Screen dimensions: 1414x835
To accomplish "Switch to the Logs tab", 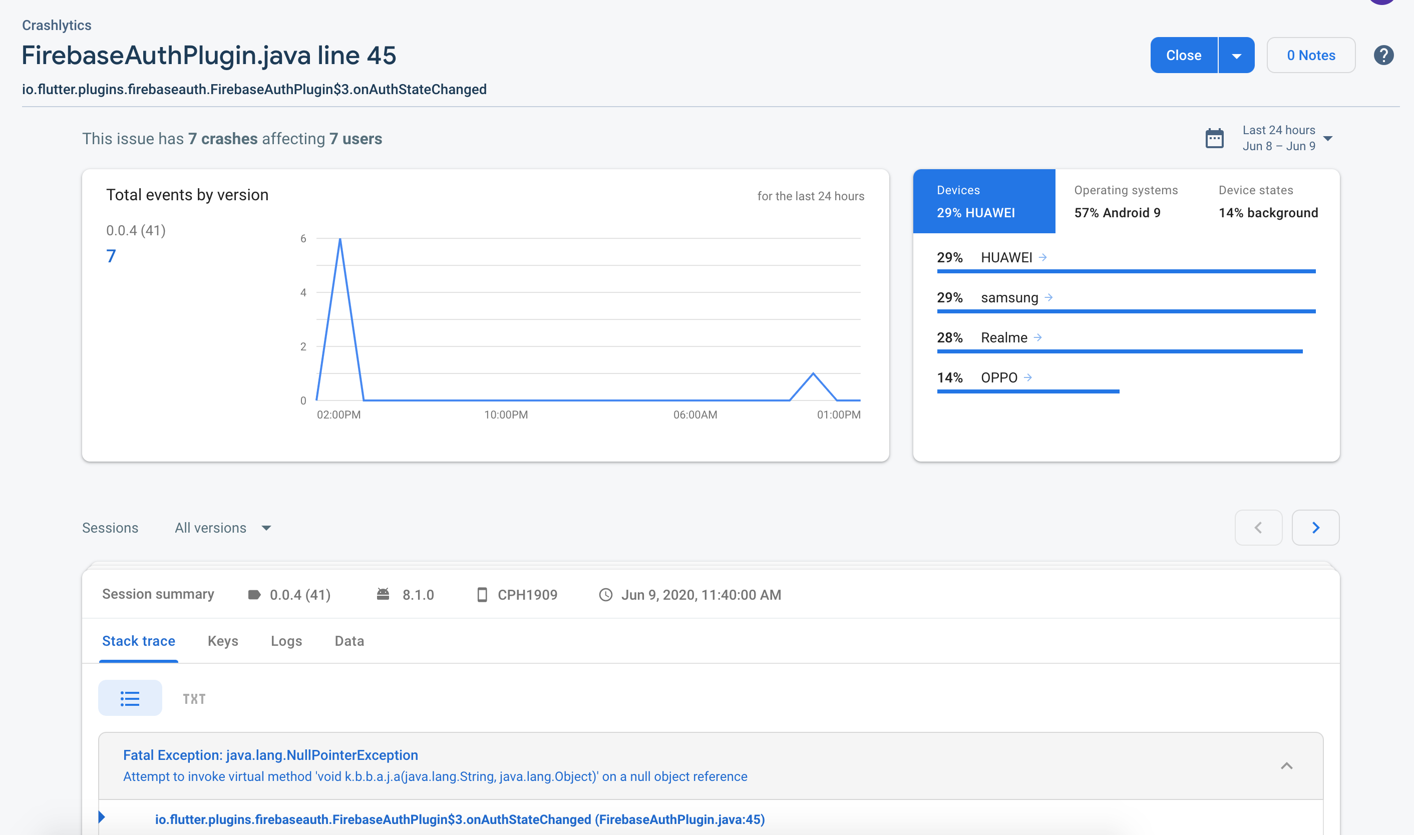I will click(286, 641).
